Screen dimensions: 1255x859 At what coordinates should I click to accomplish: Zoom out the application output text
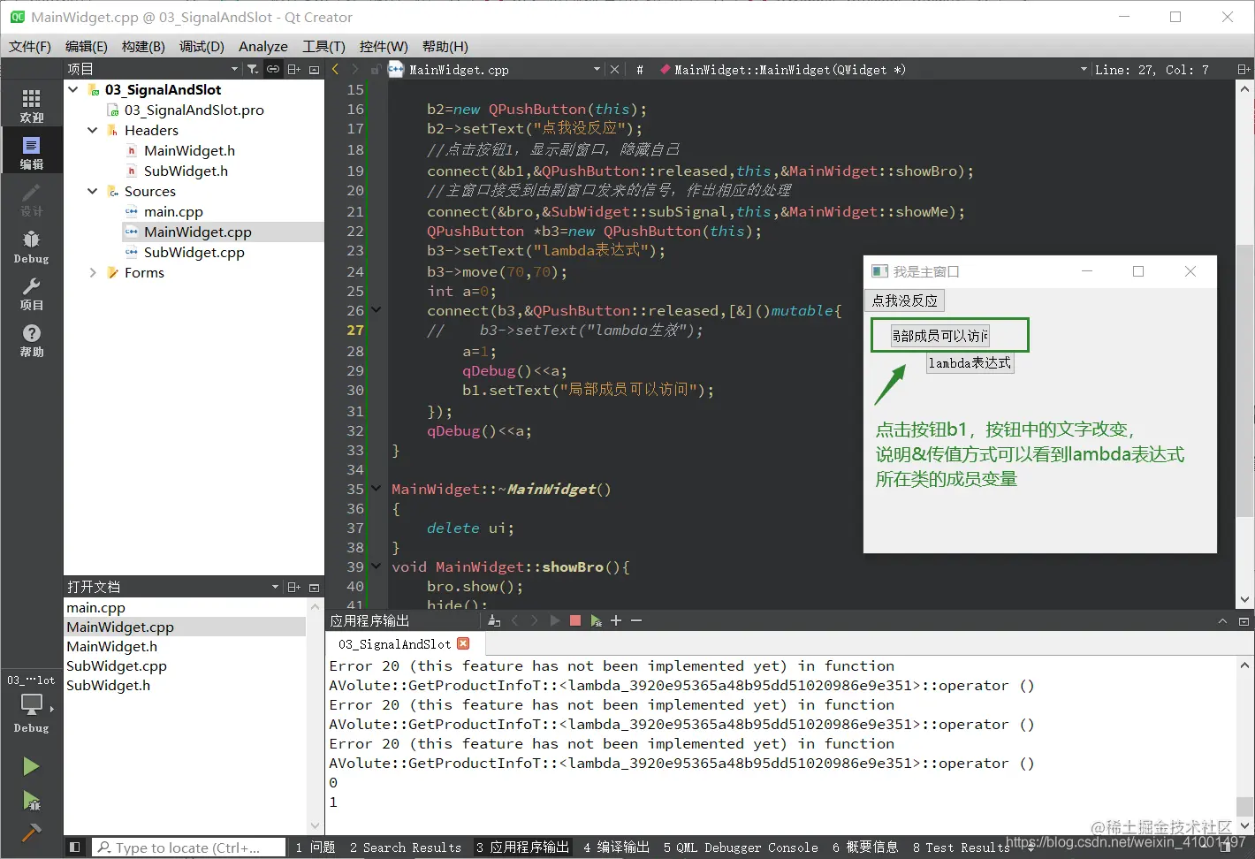636,620
